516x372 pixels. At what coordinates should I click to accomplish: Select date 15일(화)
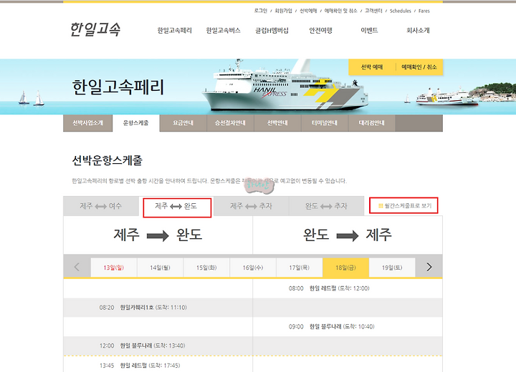click(206, 268)
